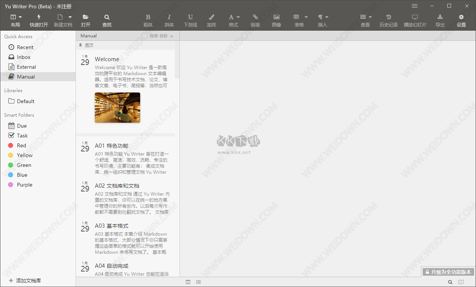The image size is (476, 287).
Task: Start the slideshow playback
Action: (415, 20)
